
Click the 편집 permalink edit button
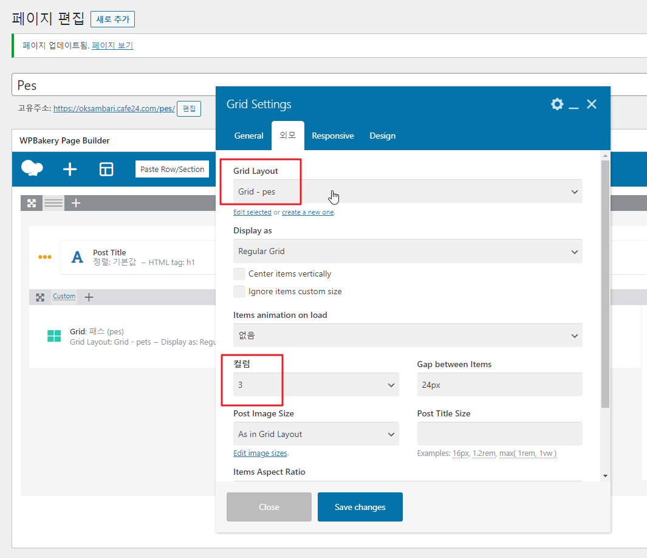pyautogui.click(x=189, y=109)
